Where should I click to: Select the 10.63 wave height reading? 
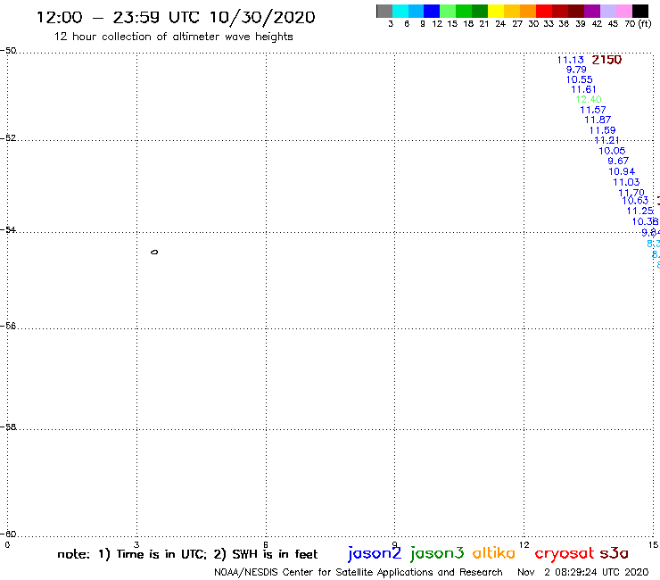[x=635, y=201]
